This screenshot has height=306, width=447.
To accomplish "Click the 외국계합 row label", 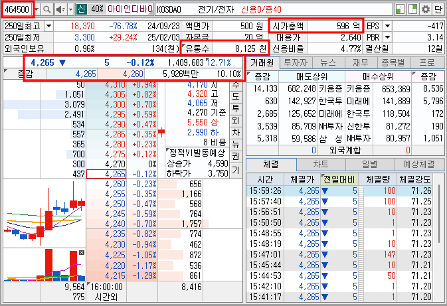I will tap(345, 150).
